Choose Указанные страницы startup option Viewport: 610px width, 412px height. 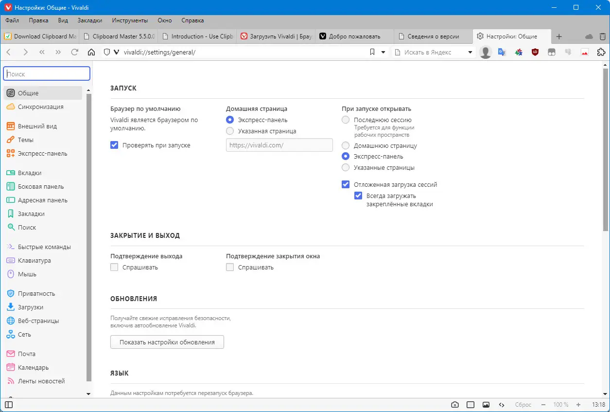[x=346, y=167]
